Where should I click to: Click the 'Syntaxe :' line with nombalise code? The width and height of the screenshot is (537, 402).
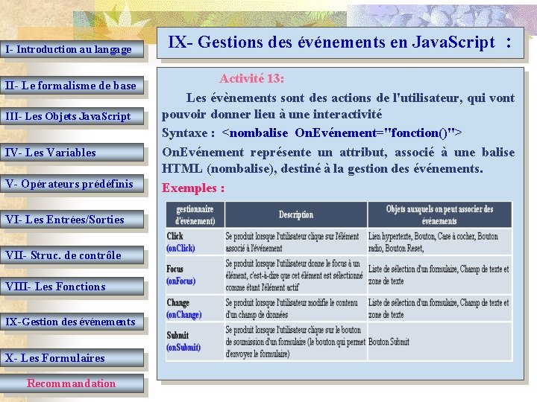click(312, 133)
